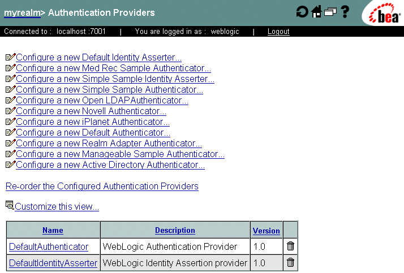Configure a new Simple Sample Identity Asserter

tap(115, 79)
